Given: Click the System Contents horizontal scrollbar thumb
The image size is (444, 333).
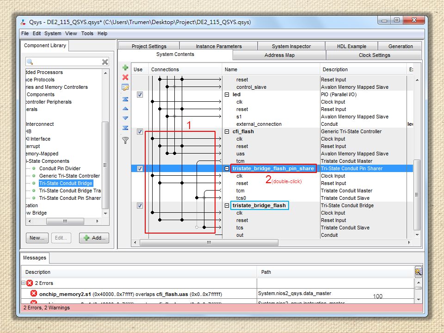Looking at the screenshot, I should [x=209, y=242].
